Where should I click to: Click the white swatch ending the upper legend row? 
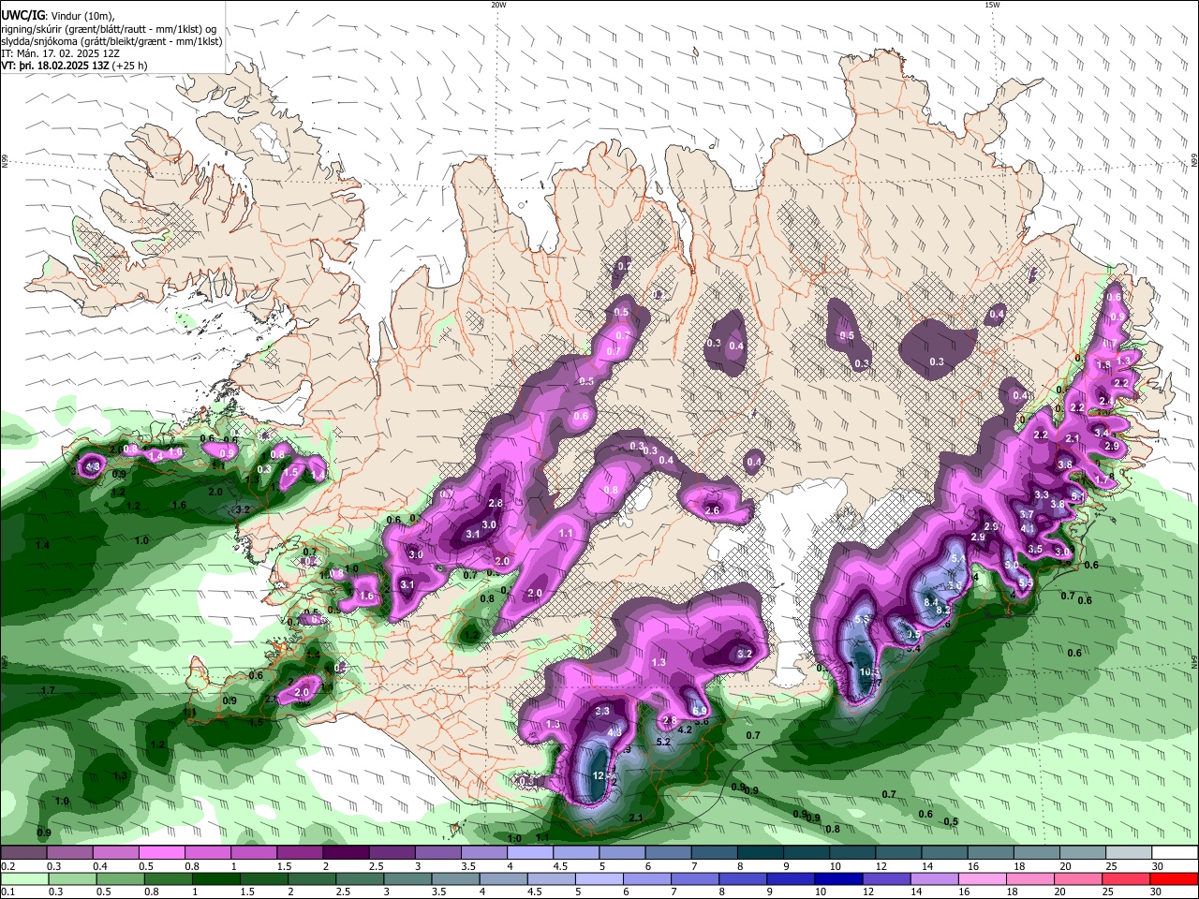1175,853
